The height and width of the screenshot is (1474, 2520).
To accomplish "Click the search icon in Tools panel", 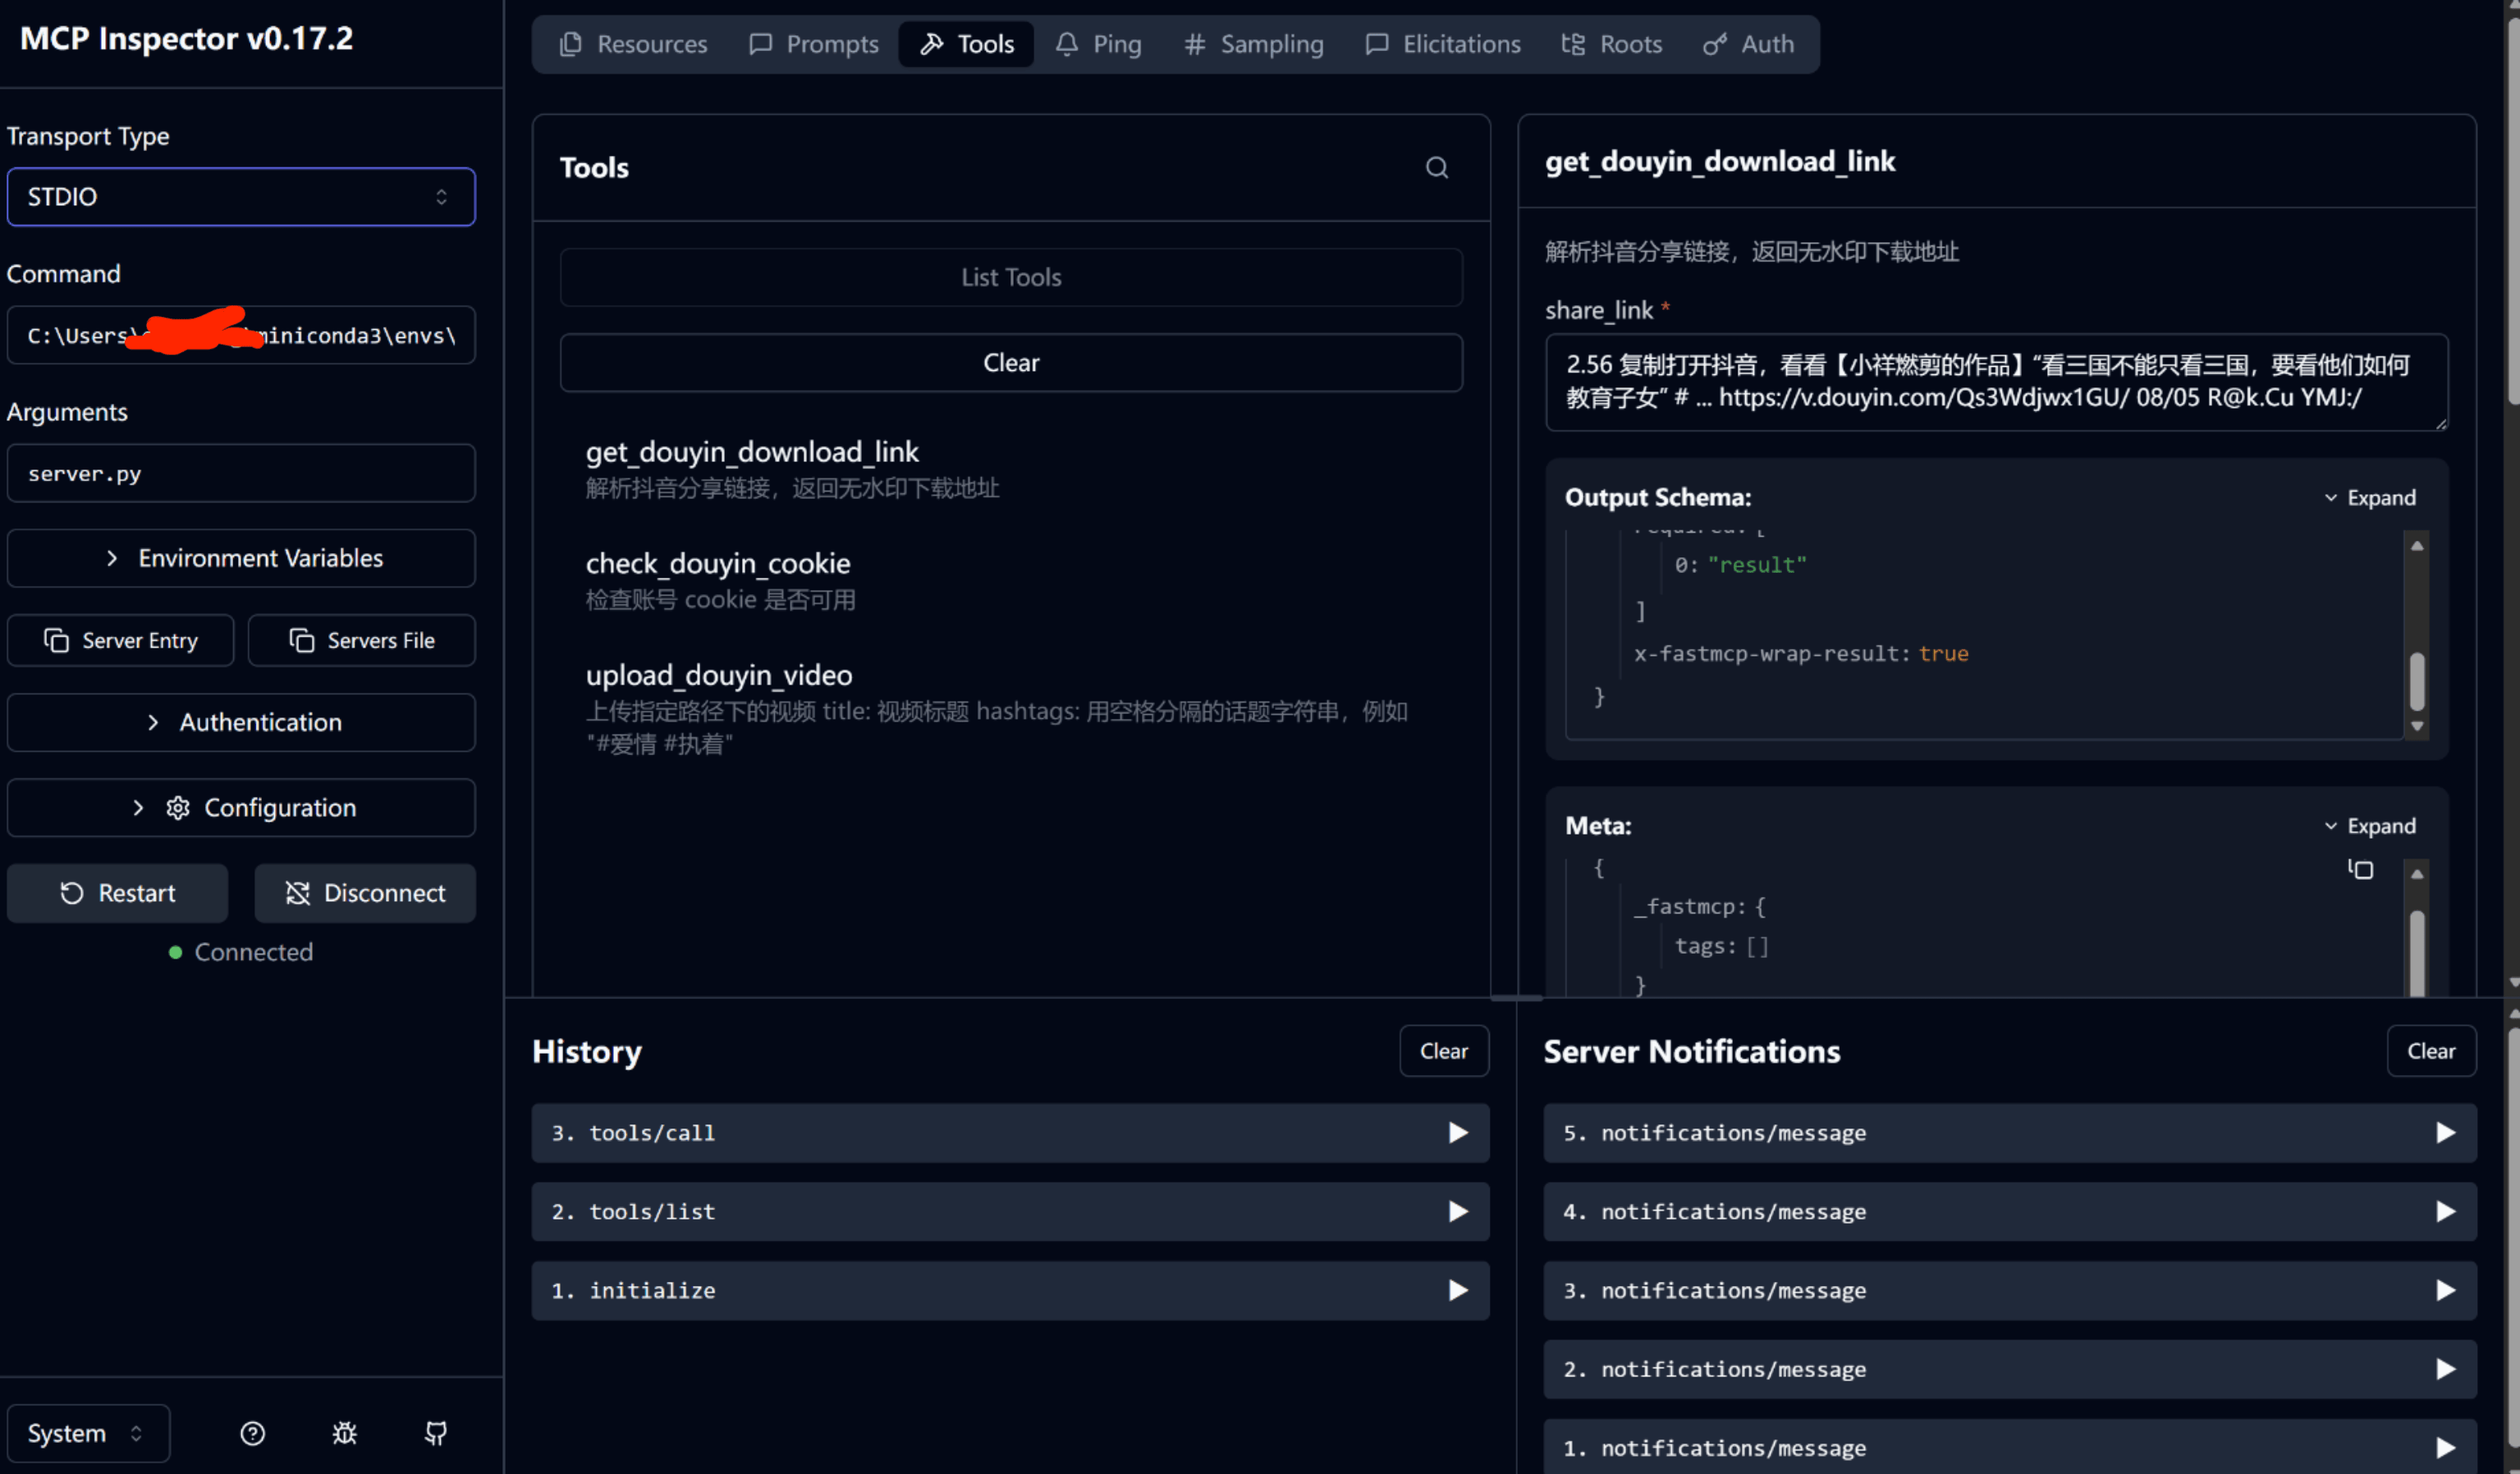I will 1436,168.
